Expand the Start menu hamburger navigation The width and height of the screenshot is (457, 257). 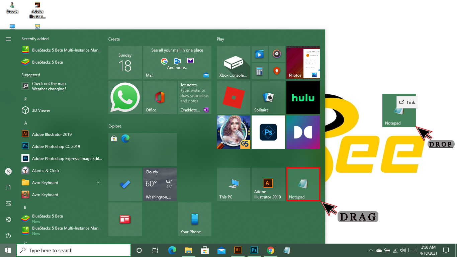click(x=8, y=39)
